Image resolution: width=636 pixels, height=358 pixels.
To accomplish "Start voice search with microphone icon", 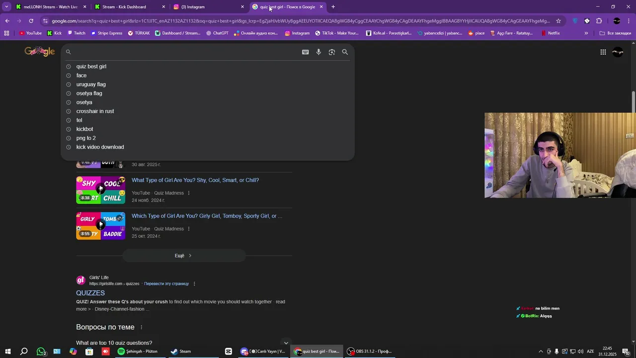I will click(x=318, y=52).
